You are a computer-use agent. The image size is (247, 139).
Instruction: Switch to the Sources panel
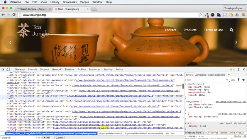point(44,69)
